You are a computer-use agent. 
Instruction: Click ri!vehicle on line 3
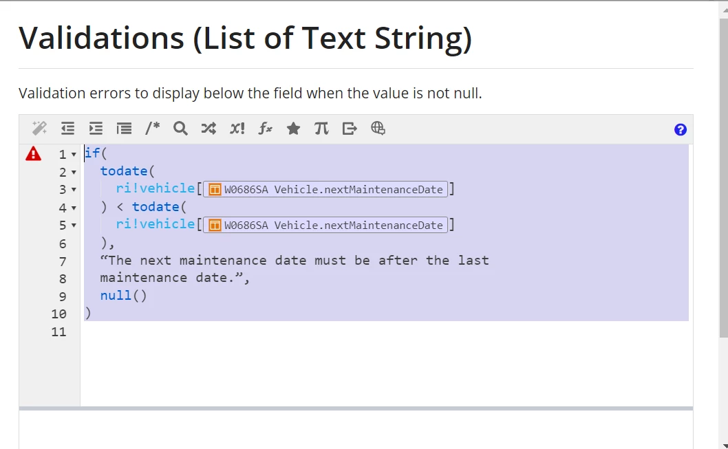coord(156,188)
